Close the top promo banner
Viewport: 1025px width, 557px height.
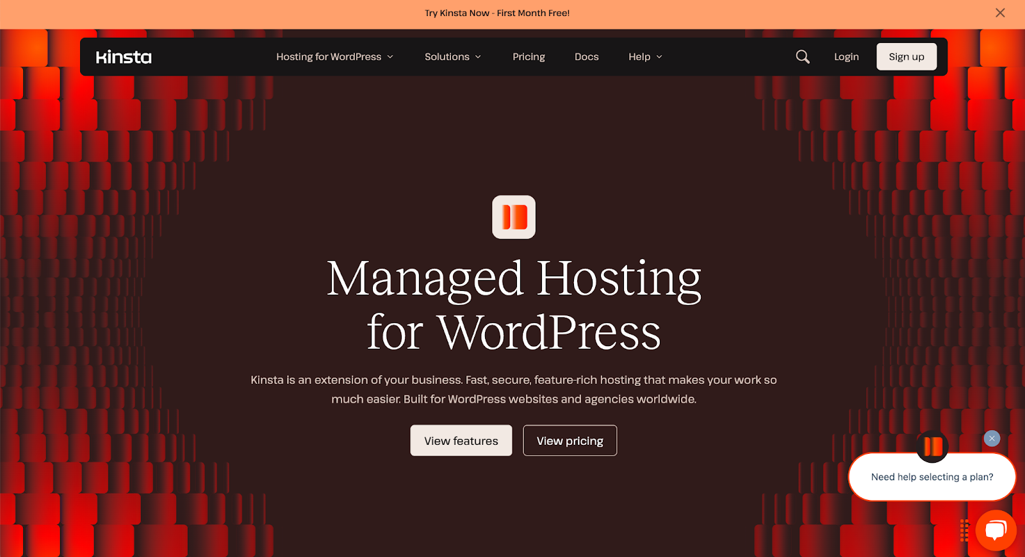click(x=999, y=13)
